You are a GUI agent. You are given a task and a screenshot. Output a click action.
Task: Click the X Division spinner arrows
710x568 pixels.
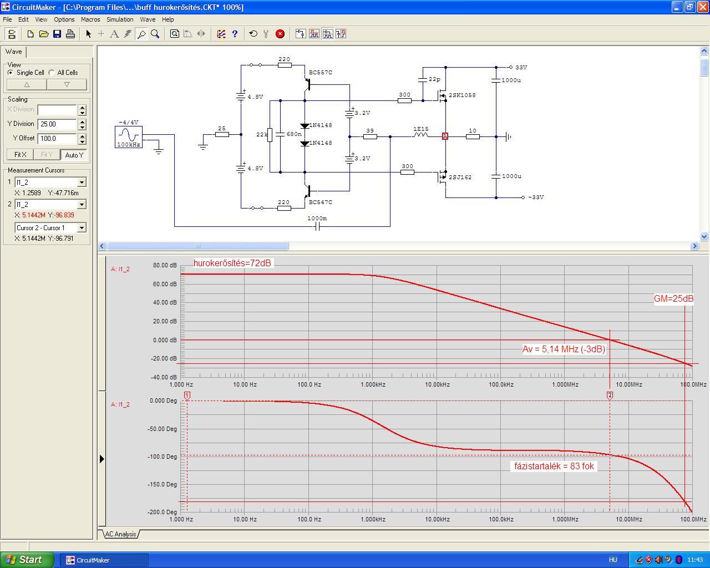click(82, 110)
